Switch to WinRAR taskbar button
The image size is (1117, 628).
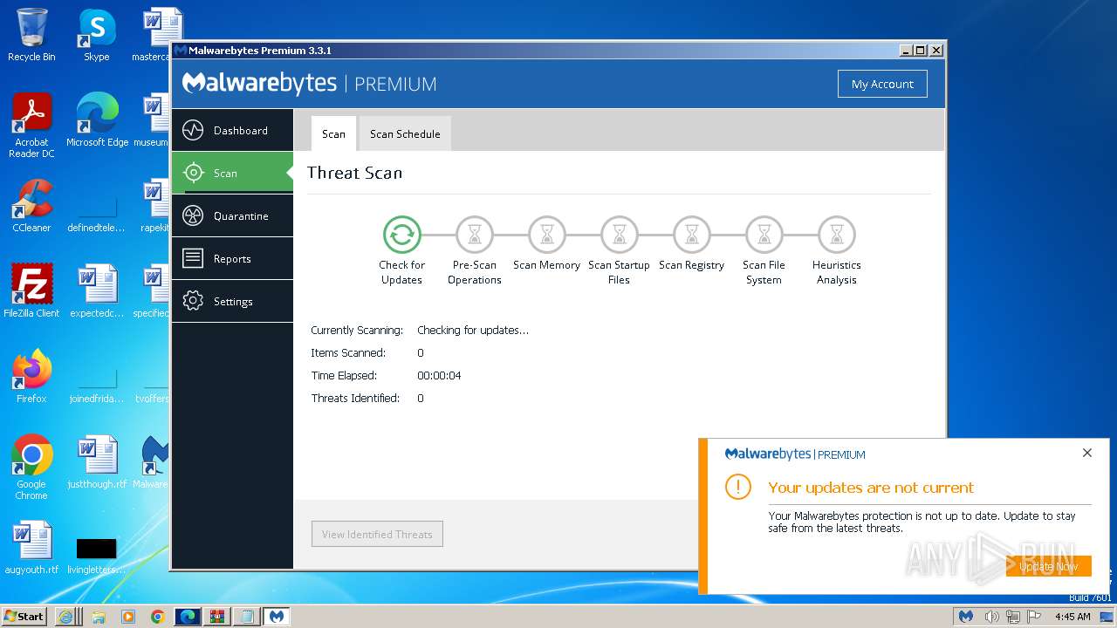click(x=217, y=616)
